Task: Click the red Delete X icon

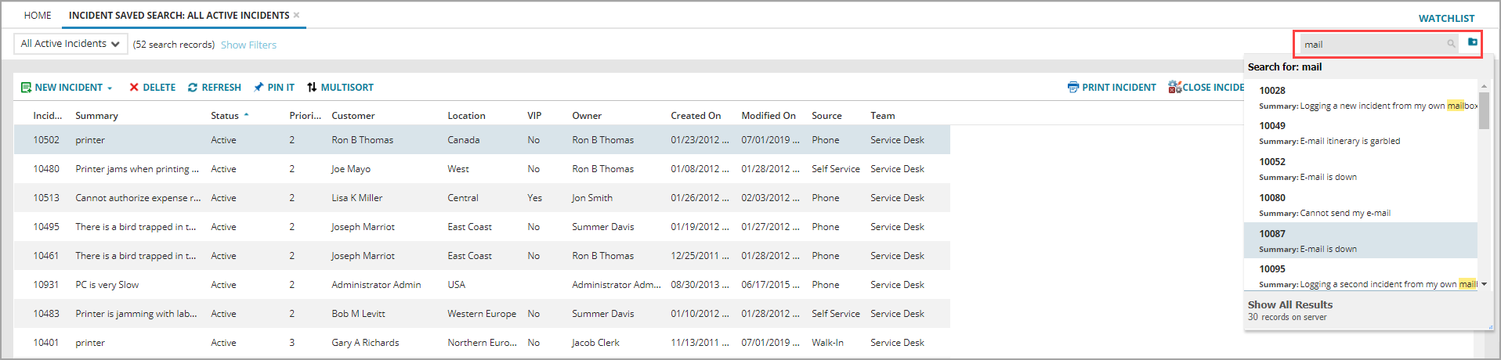Action: 134,88
